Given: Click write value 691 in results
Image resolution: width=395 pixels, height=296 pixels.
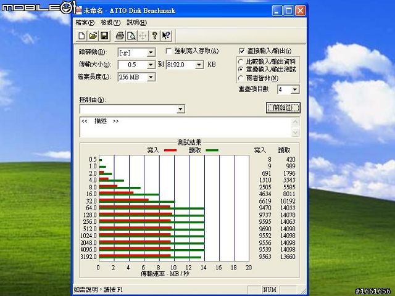Looking at the screenshot, I should coord(267,173).
